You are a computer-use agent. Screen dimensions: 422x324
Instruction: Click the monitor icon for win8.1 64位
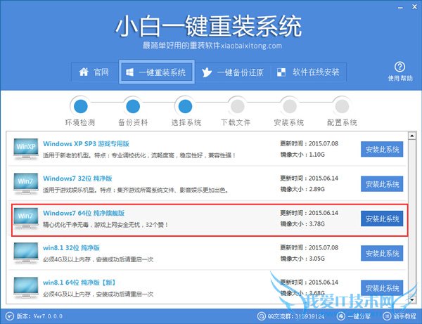pos(25,287)
